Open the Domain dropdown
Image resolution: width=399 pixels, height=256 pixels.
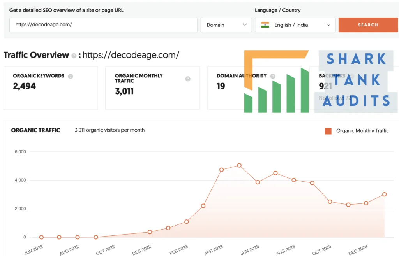pyautogui.click(x=226, y=25)
